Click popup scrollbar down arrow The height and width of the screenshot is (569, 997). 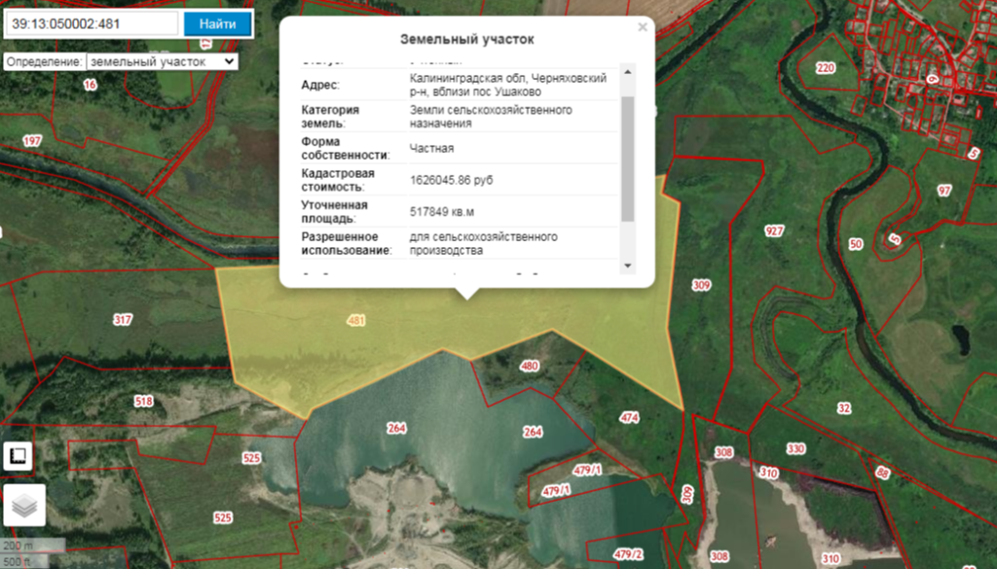[628, 266]
